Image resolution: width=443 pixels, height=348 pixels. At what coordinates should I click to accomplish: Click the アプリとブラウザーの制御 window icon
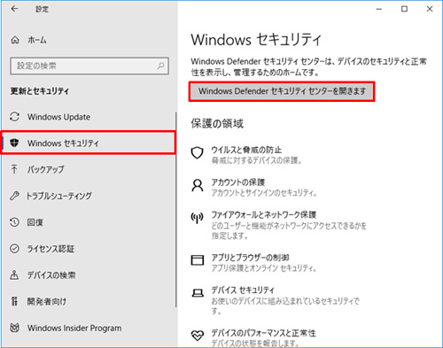tap(198, 260)
